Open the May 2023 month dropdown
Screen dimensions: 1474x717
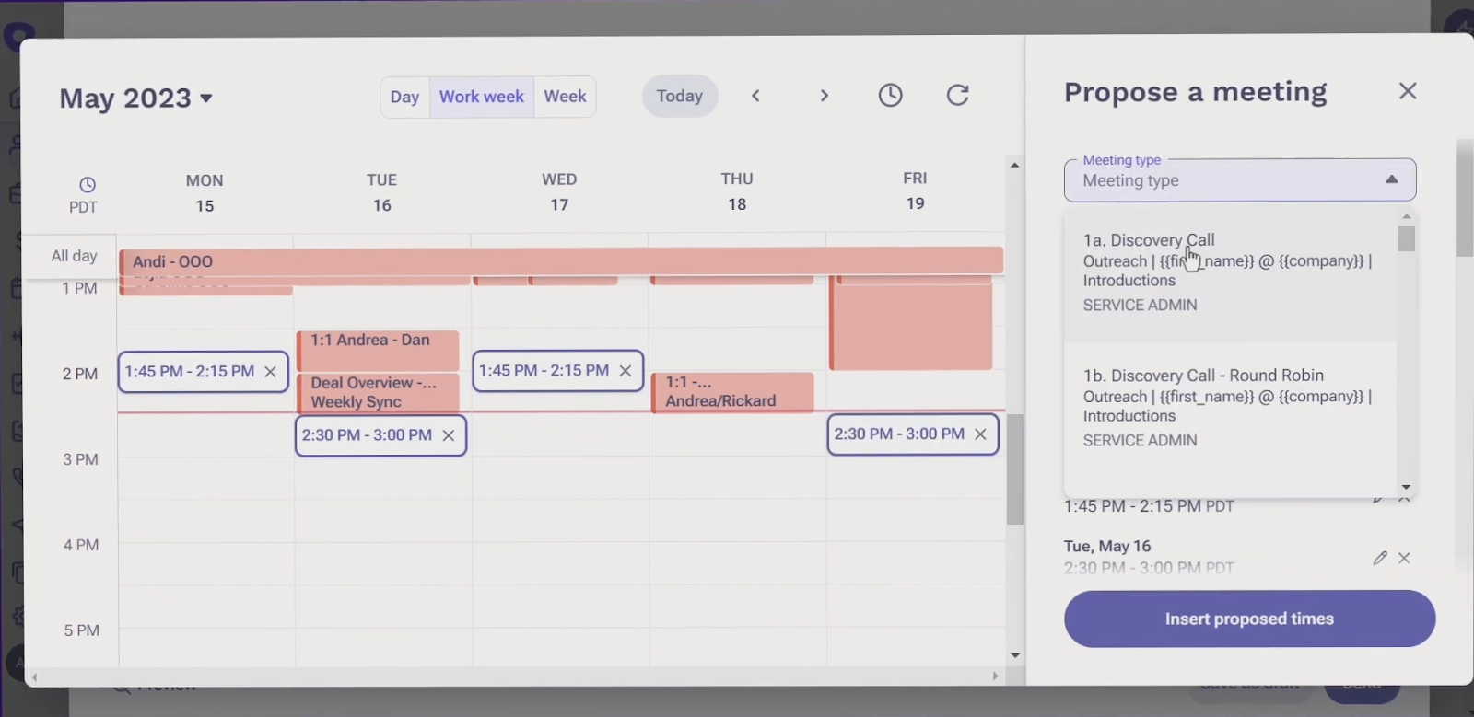[x=136, y=98]
